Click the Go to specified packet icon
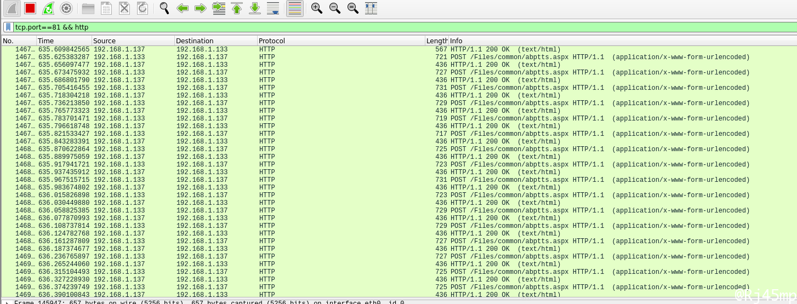797x304 pixels. coord(219,8)
